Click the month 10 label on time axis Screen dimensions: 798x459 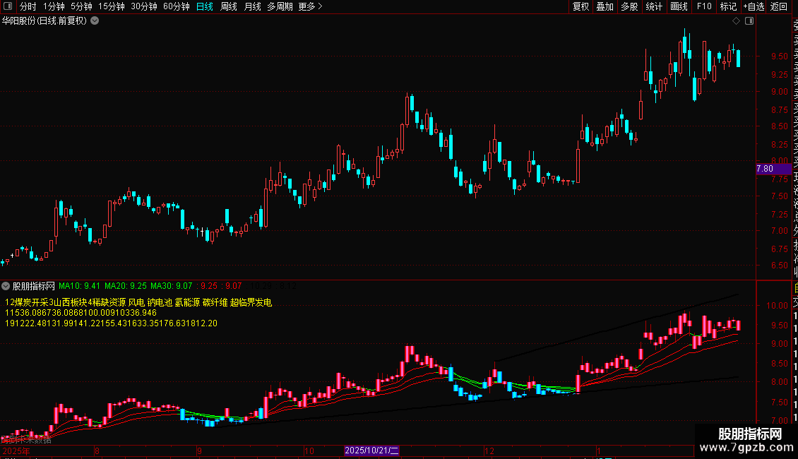[309, 451]
